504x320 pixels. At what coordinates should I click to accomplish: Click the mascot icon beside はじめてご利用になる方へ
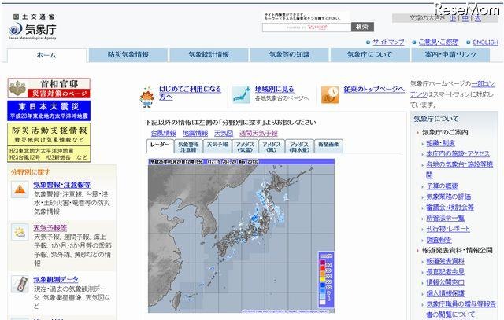point(147,97)
